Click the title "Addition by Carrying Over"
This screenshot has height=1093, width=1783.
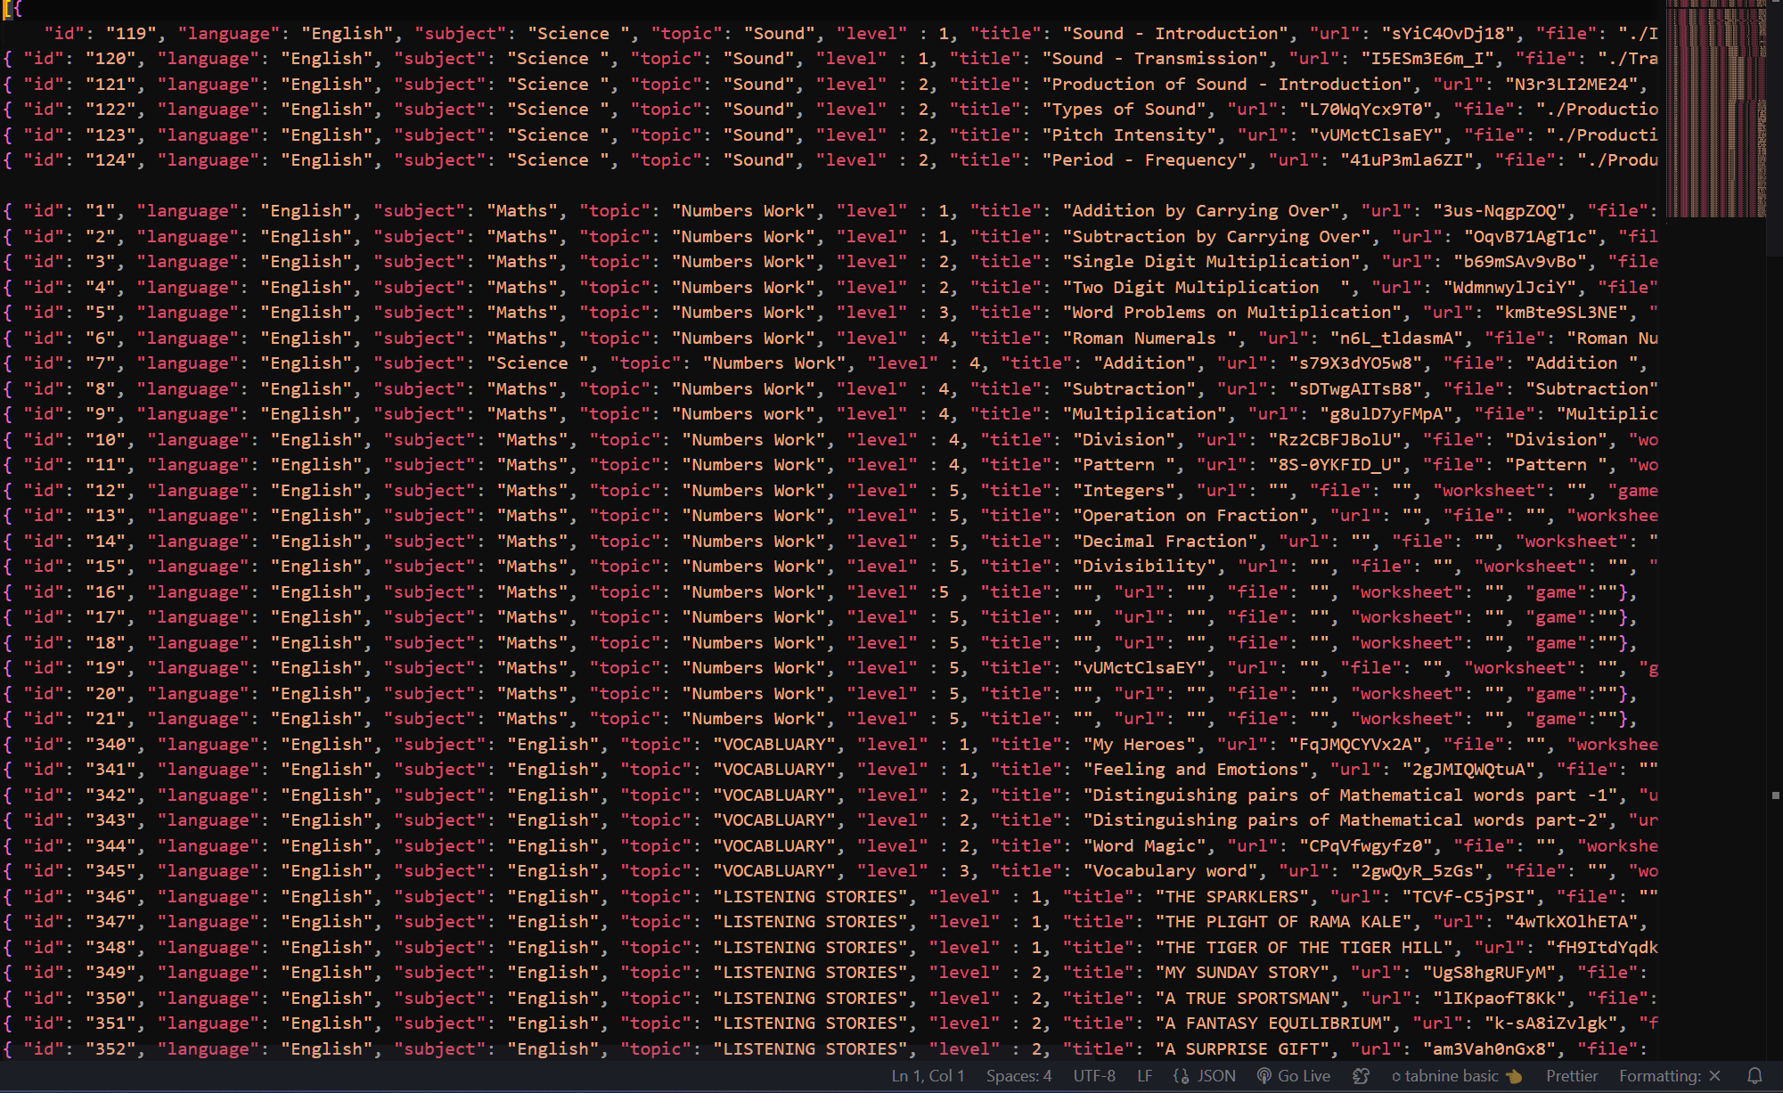click(x=1201, y=211)
